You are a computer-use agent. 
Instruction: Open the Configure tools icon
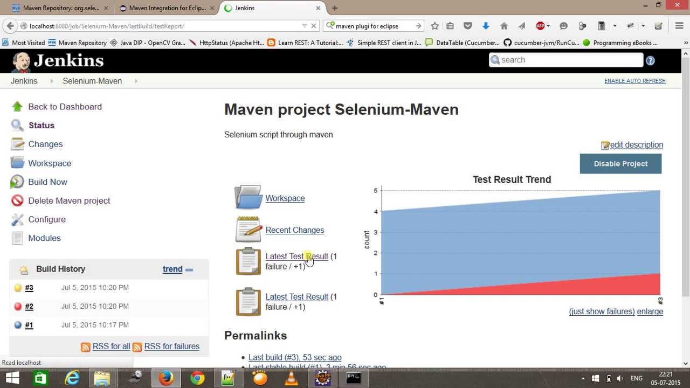coord(17,219)
